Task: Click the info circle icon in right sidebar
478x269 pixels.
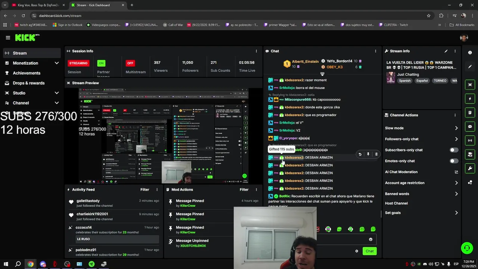Action: pyautogui.click(x=470, y=53)
